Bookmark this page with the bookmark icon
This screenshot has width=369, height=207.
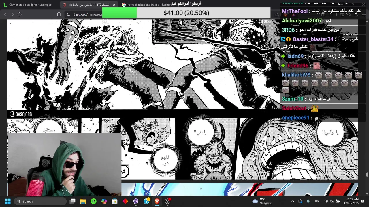click(59, 14)
